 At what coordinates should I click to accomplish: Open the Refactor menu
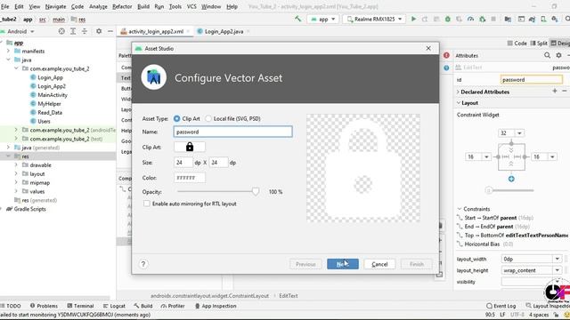coord(122,6)
